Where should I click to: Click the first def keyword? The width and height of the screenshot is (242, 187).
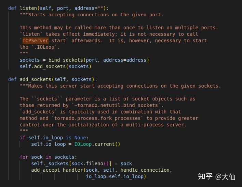tap(12, 8)
